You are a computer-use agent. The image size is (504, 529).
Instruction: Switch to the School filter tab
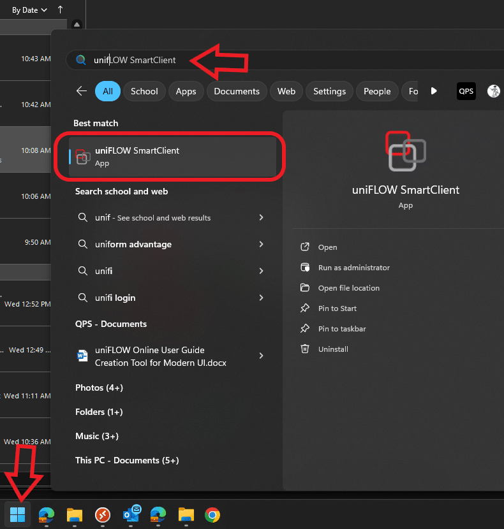[x=144, y=91]
